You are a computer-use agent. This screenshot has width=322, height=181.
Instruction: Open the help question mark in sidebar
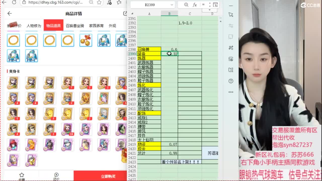click(231, 81)
